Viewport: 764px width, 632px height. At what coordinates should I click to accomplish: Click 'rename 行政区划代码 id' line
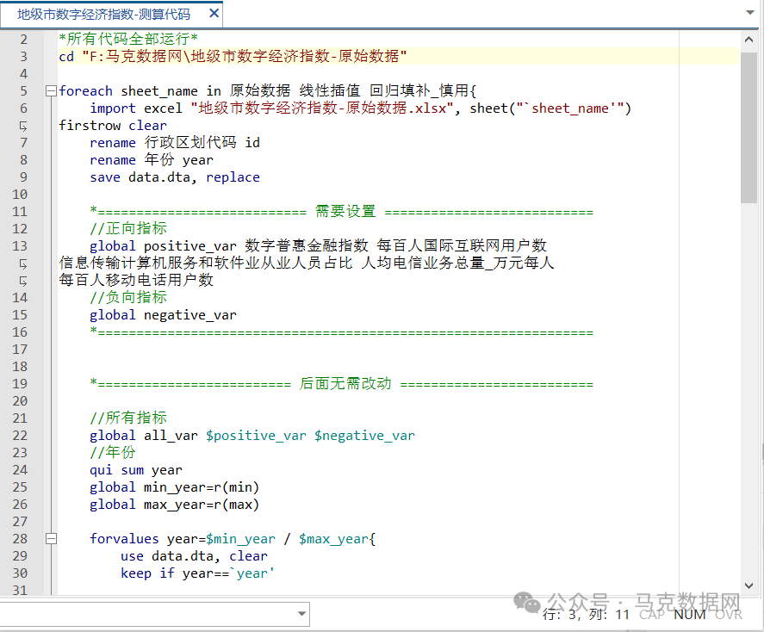pyautogui.click(x=175, y=143)
